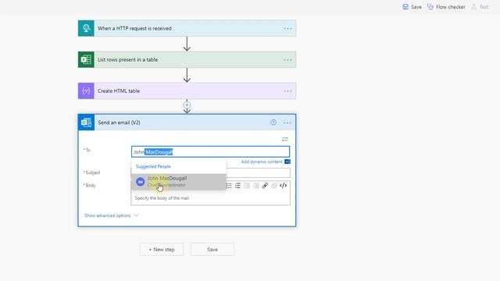Viewport: 500px width, 281px height.
Task: Open more options menu for HTTP request step
Action: point(287,29)
